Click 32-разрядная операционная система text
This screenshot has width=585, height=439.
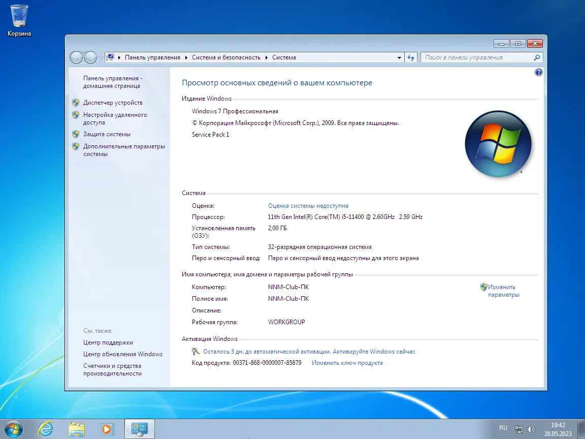(319, 247)
